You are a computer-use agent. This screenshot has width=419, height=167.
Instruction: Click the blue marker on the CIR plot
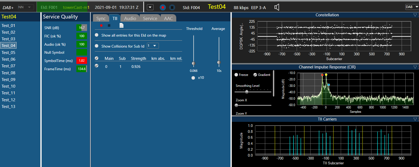329,85
